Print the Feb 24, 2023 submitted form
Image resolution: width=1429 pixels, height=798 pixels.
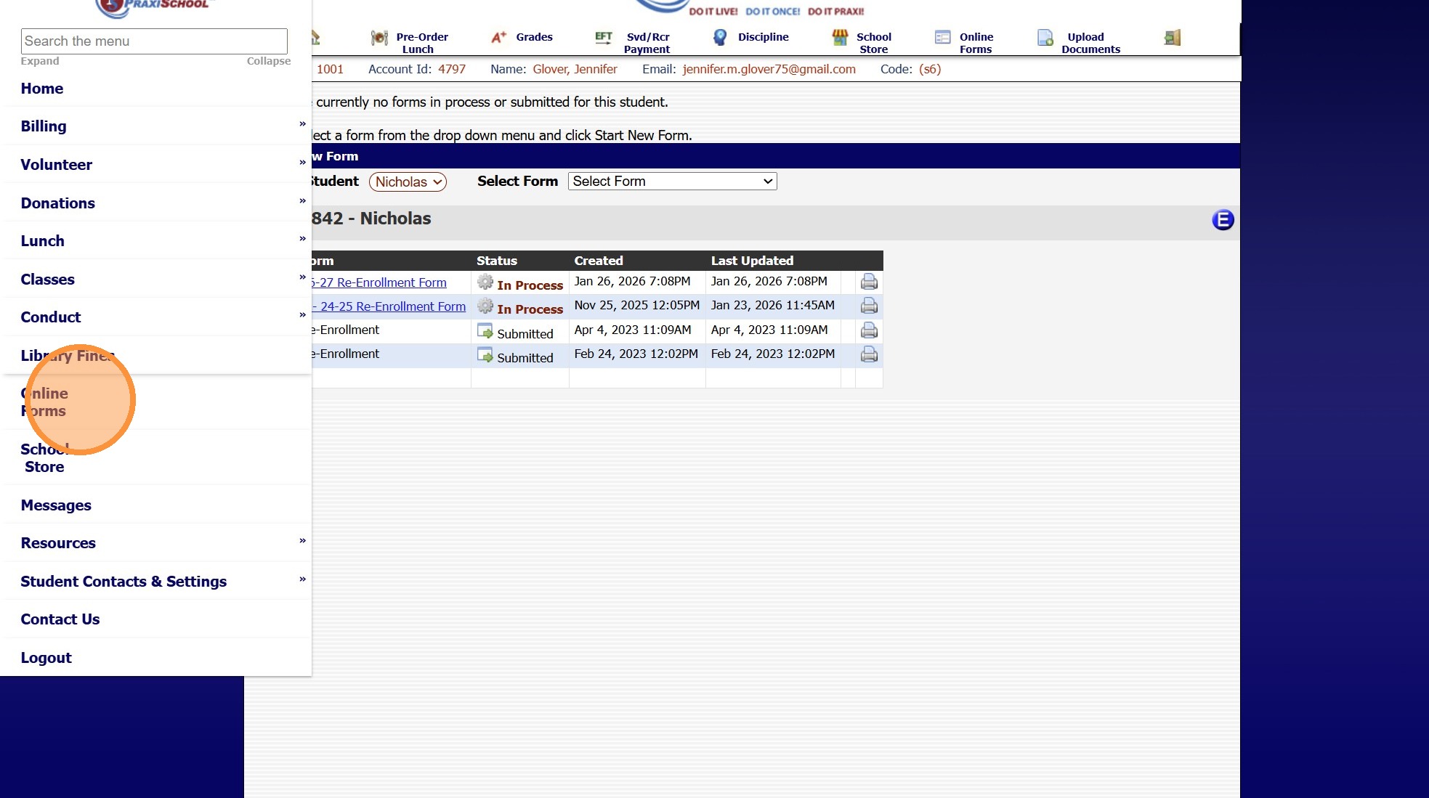[869, 354]
